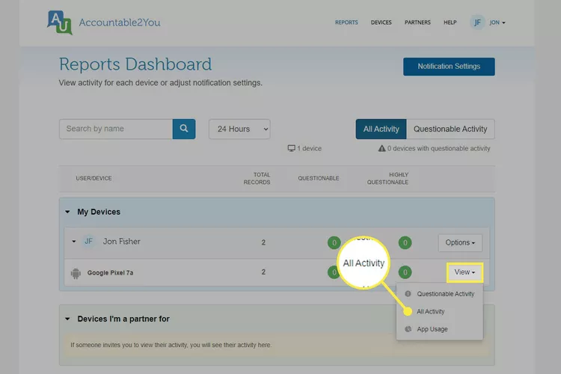Screen dimensions: 561x374
Task: Focus the Search by name field
Action: tap(116, 129)
